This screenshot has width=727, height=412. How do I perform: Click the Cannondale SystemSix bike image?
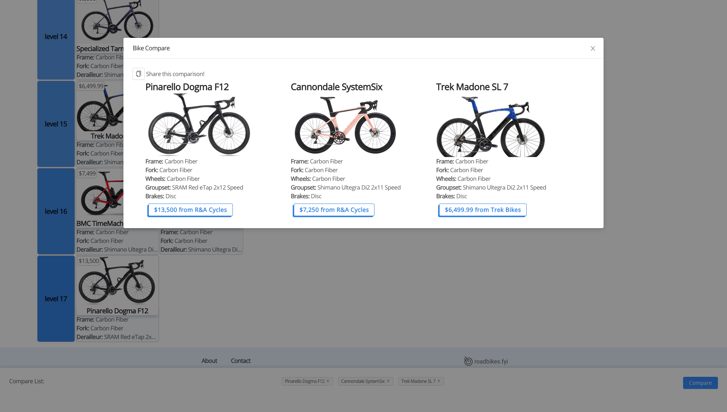pyautogui.click(x=345, y=125)
